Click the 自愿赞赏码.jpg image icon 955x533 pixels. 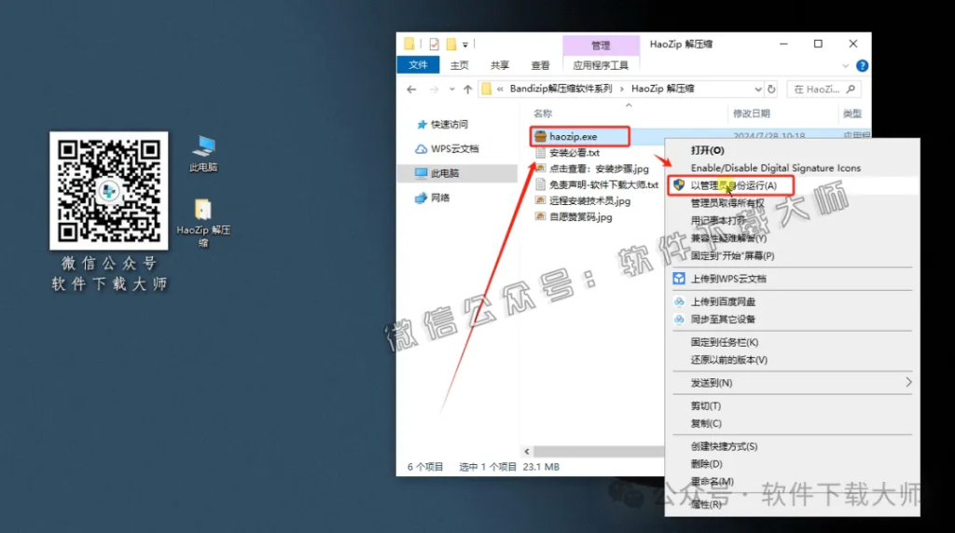[x=540, y=216]
